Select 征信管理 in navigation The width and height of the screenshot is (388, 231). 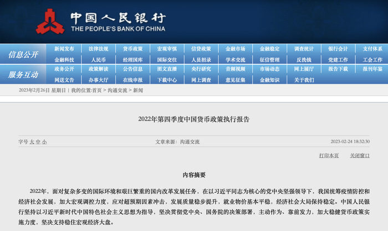click(270, 60)
